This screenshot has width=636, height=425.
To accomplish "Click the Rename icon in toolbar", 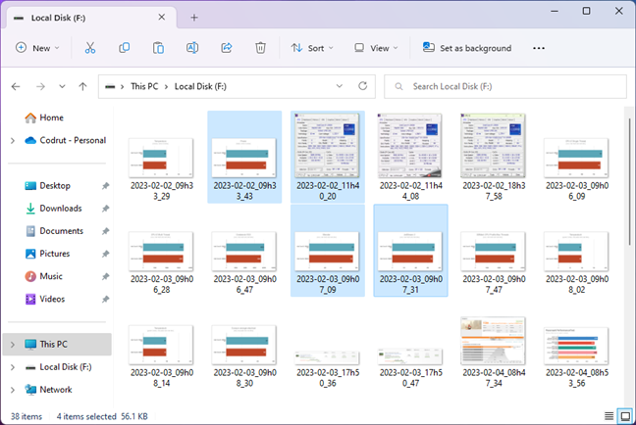I will tap(193, 47).
